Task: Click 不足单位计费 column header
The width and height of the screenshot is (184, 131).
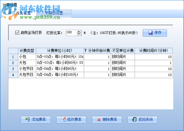Action: [123, 51]
